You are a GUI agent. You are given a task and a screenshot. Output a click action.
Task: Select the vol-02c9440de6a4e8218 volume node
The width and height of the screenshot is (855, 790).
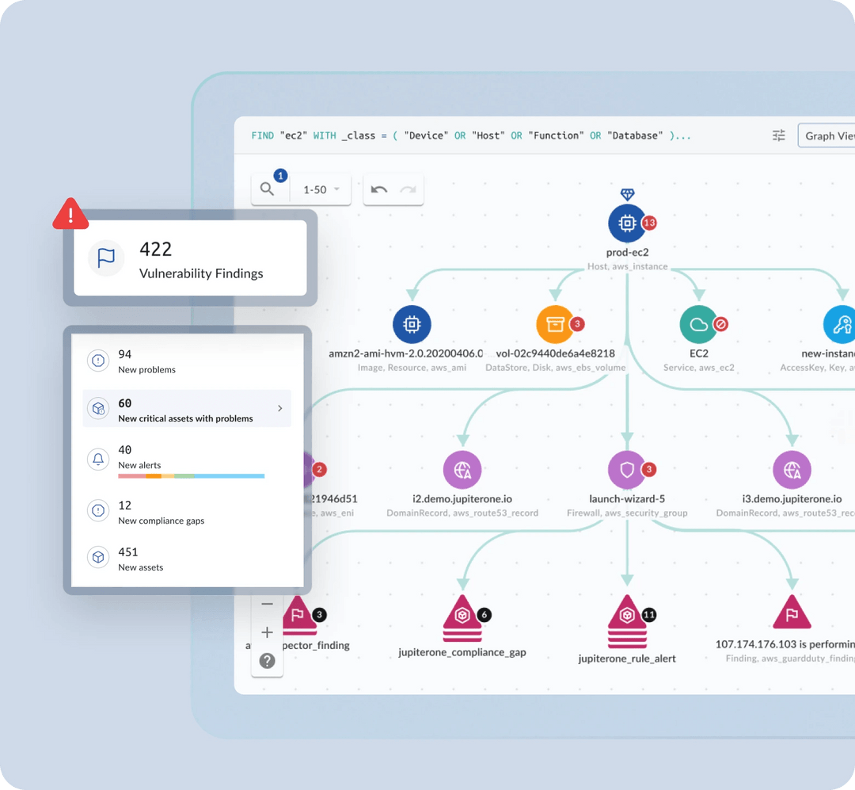554,323
